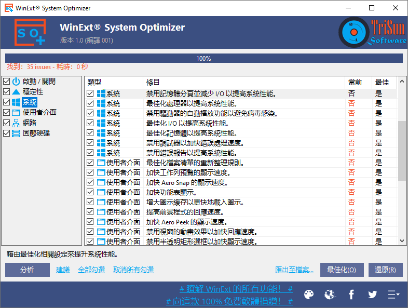408x308 pixels.
Task: Select row 加快工作列預覽的顯示速度
Action: coord(241,172)
